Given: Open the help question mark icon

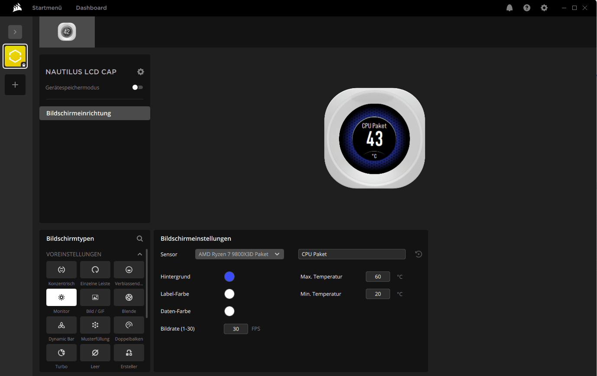Looking at the screenshot, I should click(527, 8).
